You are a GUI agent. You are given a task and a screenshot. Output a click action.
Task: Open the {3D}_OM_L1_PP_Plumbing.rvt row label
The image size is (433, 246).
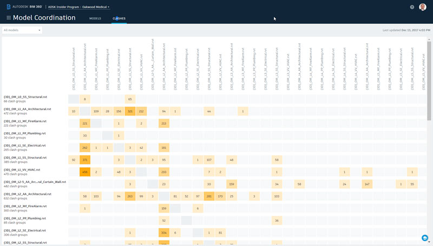[25, 133]
